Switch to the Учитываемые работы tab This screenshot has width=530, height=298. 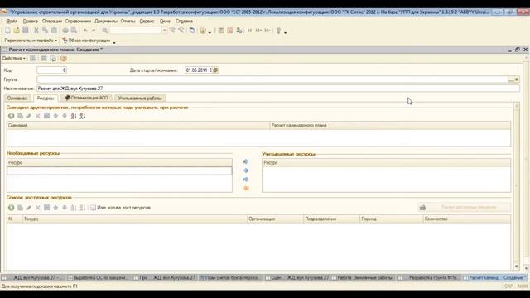coord(140,99)
